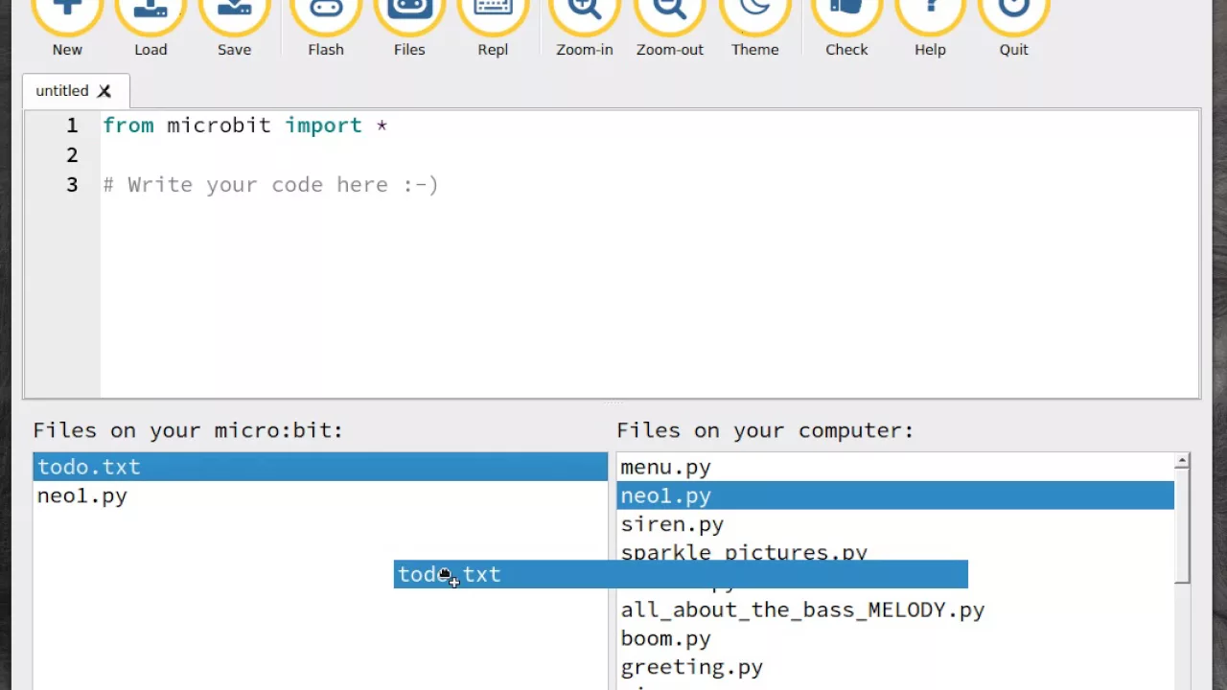
Task: Switch the Theme with the moon icon
Action: tap(755, 17)
